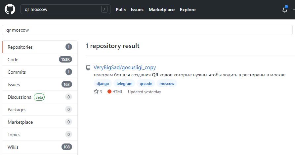Click the '1 repository result' heading
This screenshot has width=295, height=155.
click(x=112, y=46)
